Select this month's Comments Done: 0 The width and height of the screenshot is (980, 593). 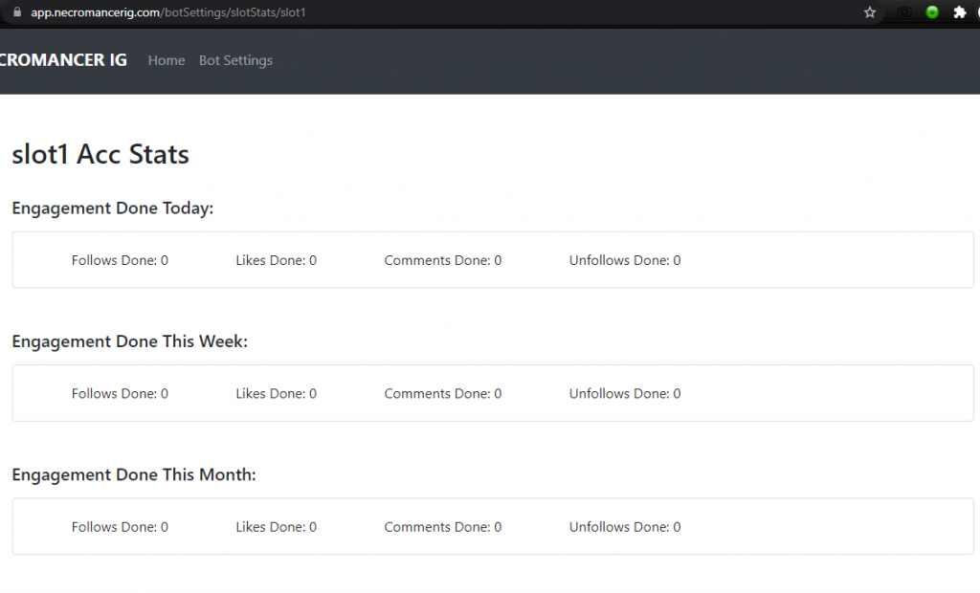pos(443,527)
